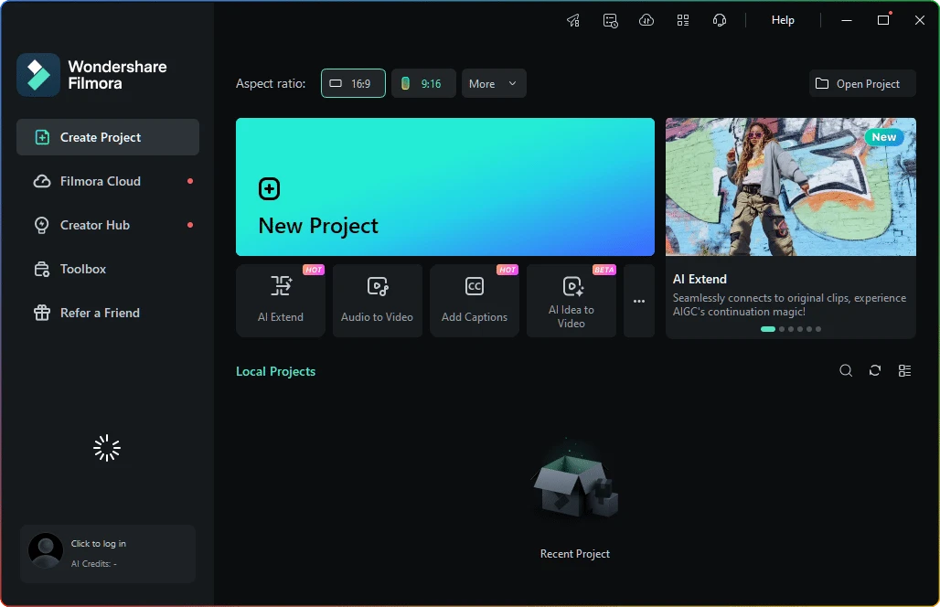Search local projects with magnifier icon
940x607 pixels.
pyautogui.click(x=846, y=370)
